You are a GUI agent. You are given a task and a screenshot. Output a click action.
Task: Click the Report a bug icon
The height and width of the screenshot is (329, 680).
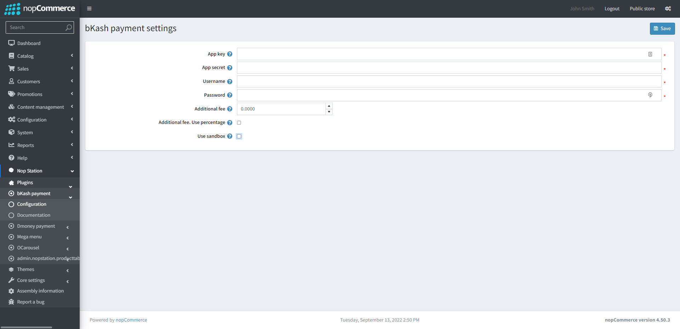[x=11, y=302]
